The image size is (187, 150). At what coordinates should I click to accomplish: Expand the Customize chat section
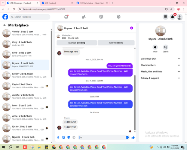[160, 59]
